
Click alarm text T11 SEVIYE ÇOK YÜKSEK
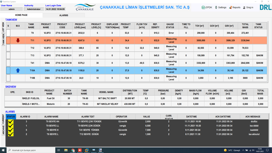coord(89,121)
